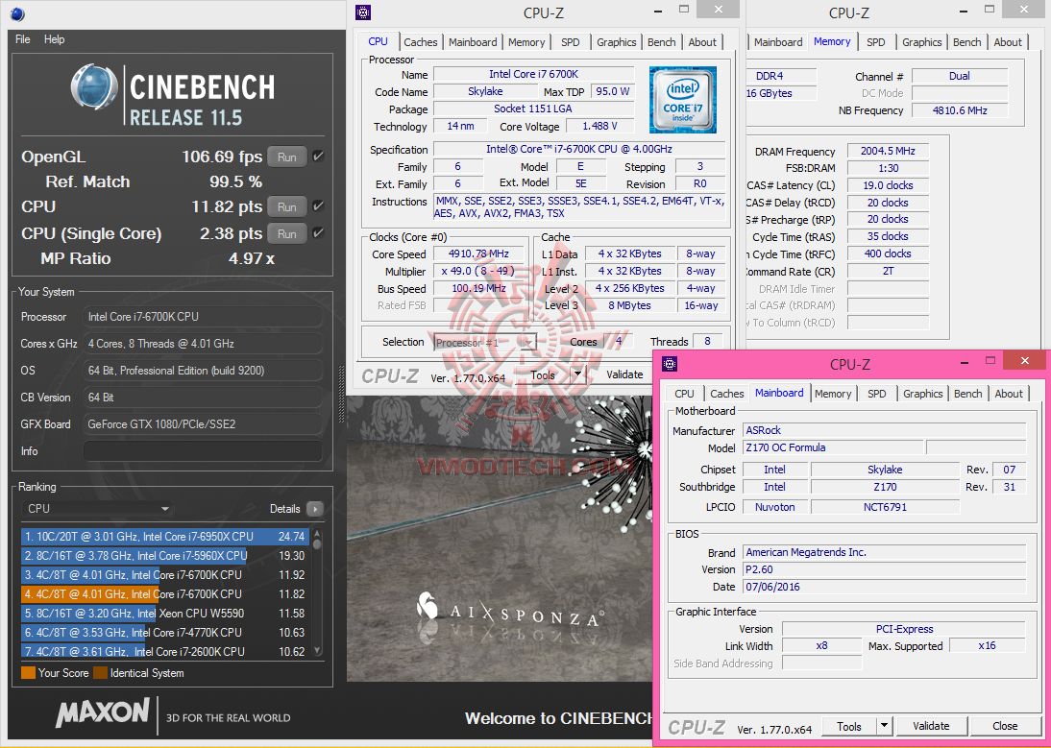Screen dimensions: 1051x748
Task: Click Tools button in CPU tab window
Action: click(x=542, y=375)
